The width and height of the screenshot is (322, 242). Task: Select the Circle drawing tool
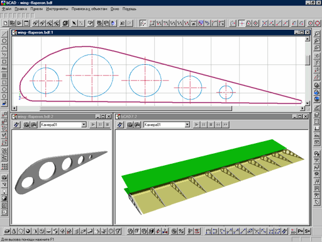[4, 41]
